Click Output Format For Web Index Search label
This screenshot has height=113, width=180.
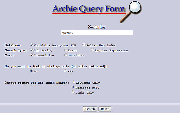(x=37, y=83)
